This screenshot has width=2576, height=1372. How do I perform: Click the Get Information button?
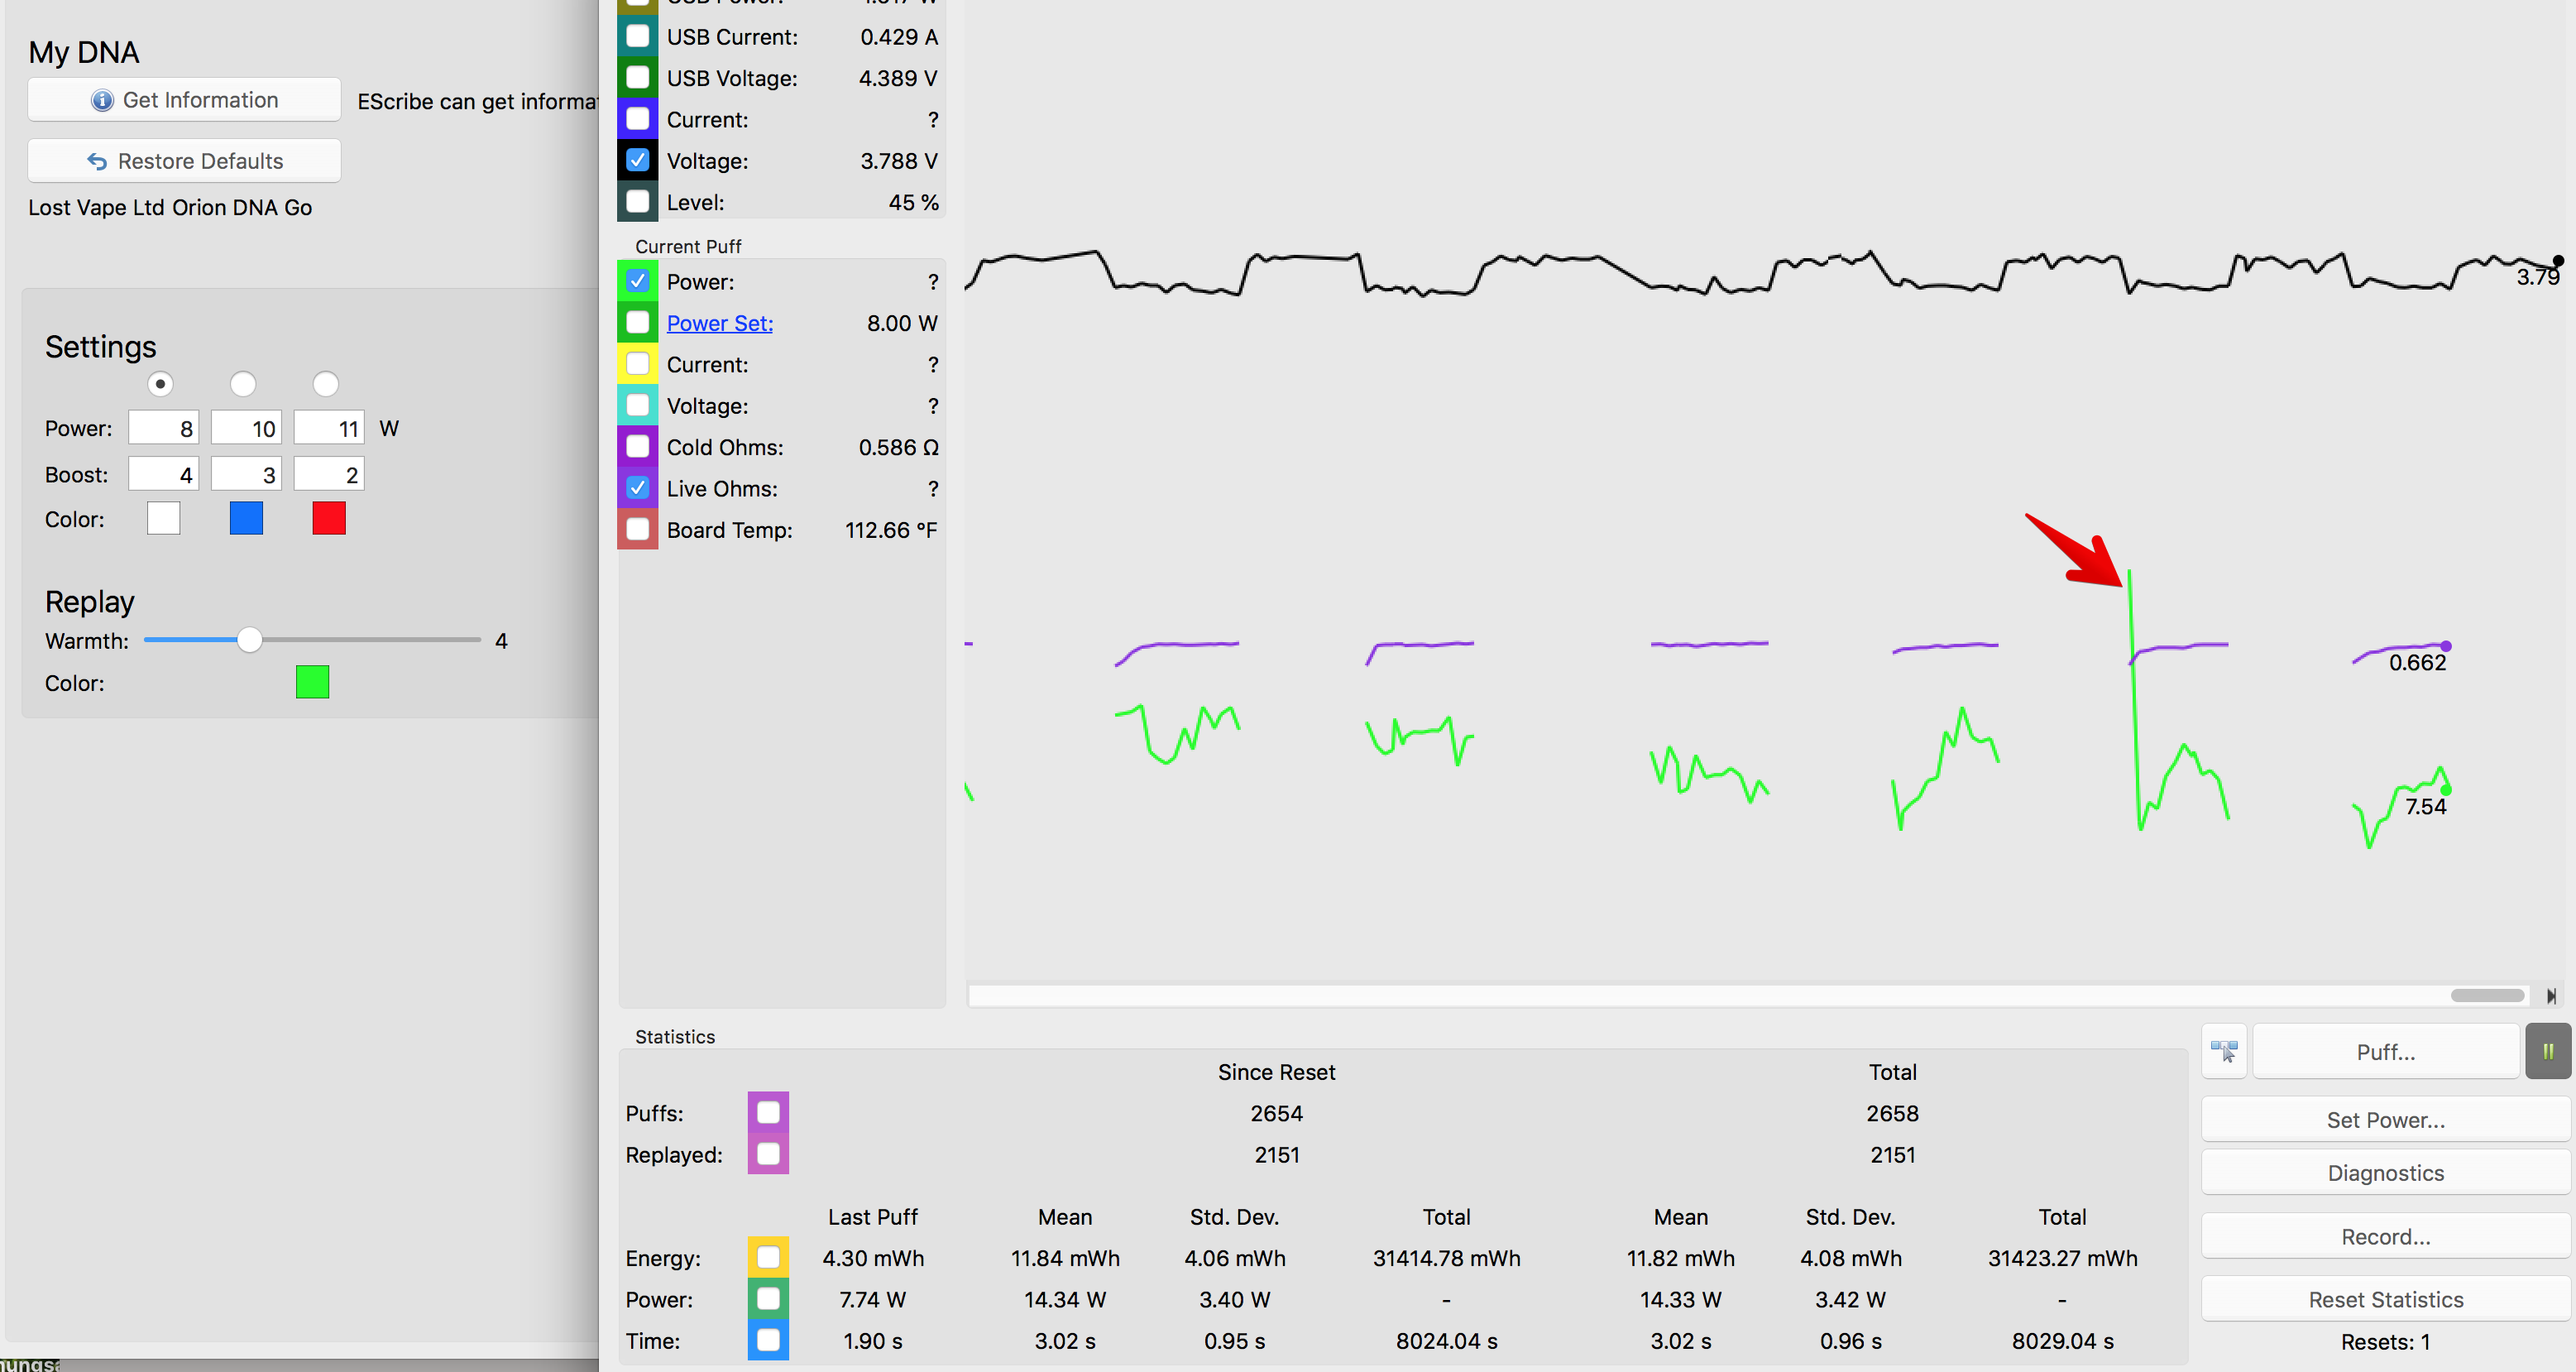184,100
